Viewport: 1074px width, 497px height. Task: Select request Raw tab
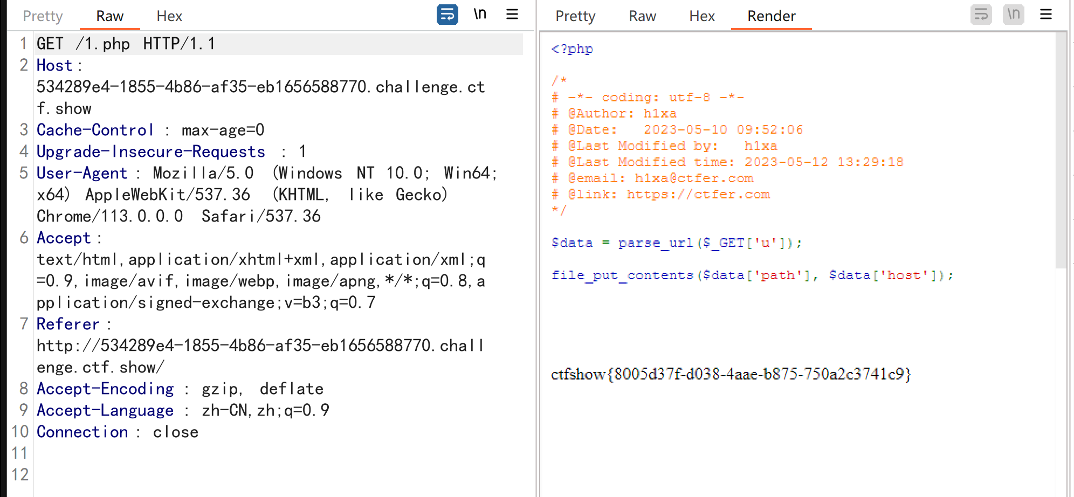coord(110,16)
